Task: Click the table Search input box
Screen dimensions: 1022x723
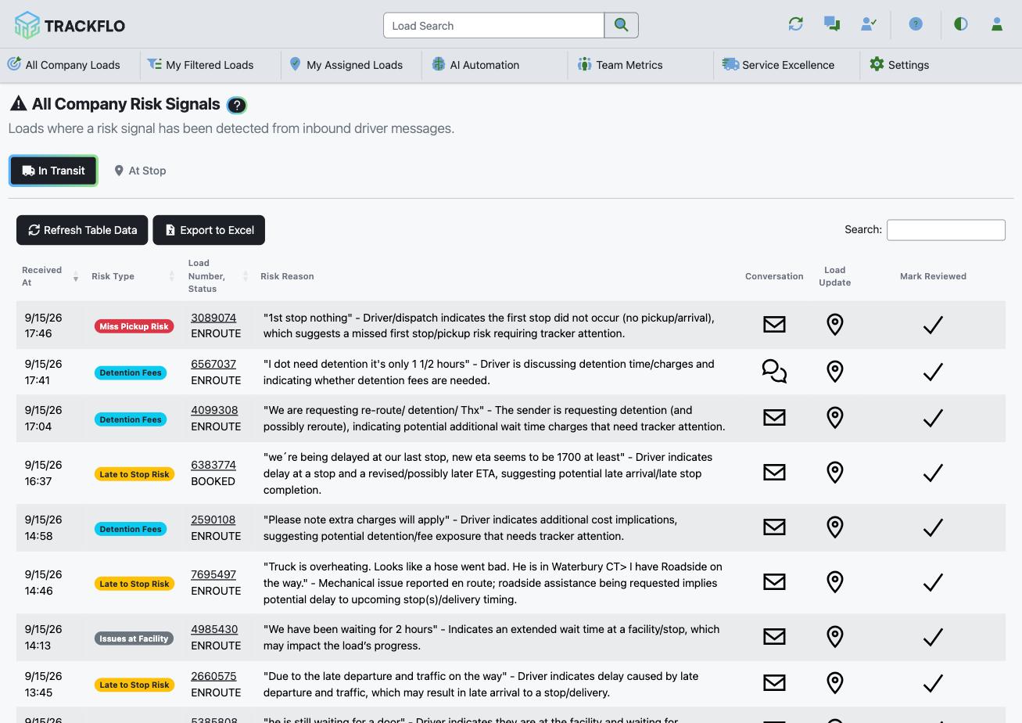Action: point(945,230)
